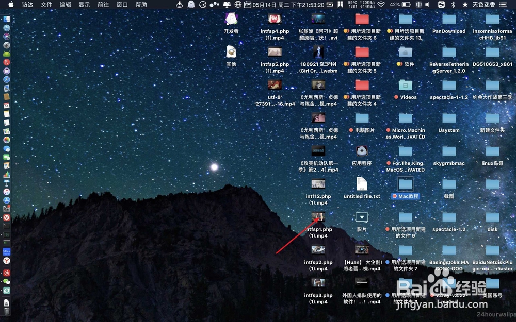
Task: Open the 帮助 menu
Action: tap(140, 5)
